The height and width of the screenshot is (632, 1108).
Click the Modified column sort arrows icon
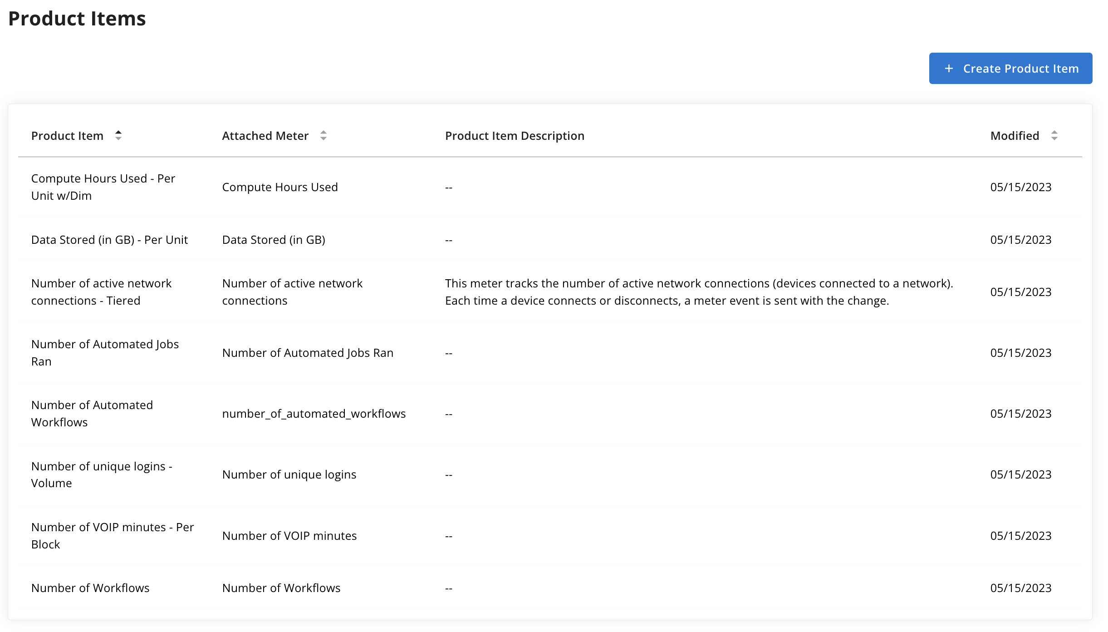[x=1054, y=135]
